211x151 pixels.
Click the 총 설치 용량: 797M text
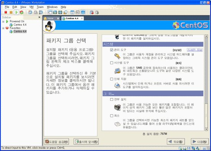(155, 134)
